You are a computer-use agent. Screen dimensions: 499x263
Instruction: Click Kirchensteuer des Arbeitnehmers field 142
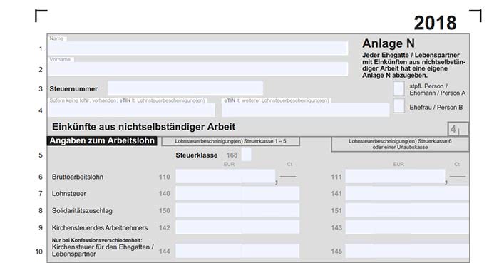pos(237,227)
